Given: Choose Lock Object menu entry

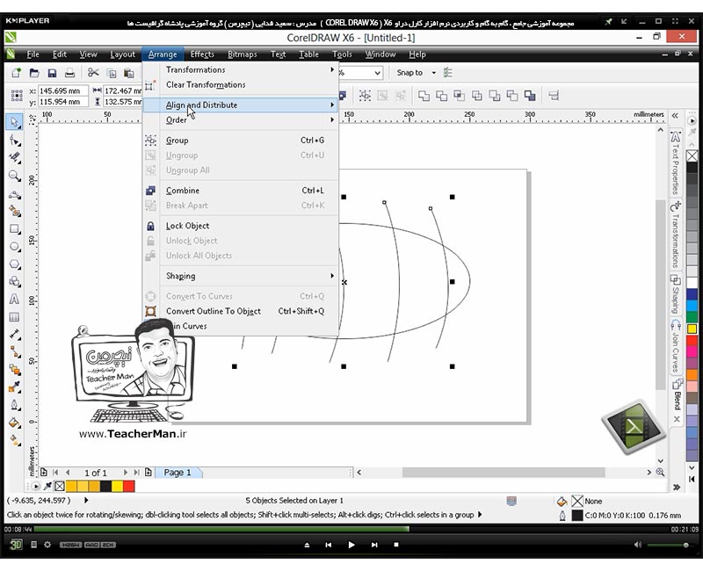Looking at the screenshot, I should (240, 226).
